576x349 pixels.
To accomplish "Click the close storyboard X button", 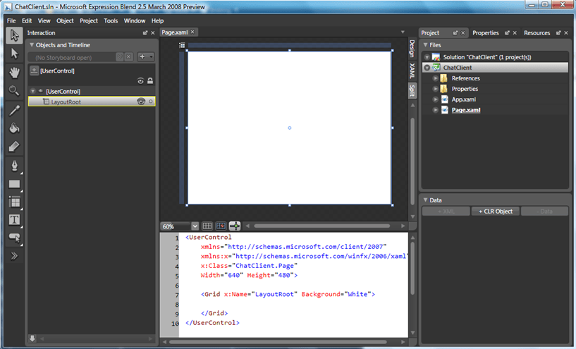I will [128, 57].
